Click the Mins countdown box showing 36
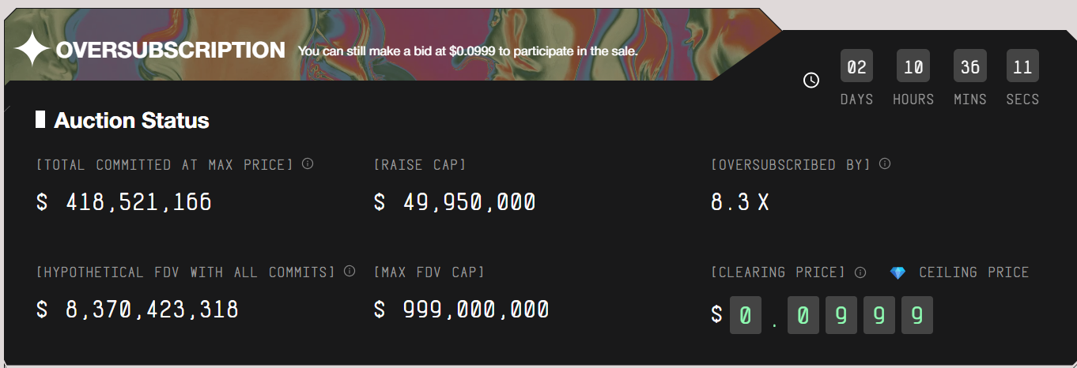This screenshot has height=368, width=1077. point(969,67)
